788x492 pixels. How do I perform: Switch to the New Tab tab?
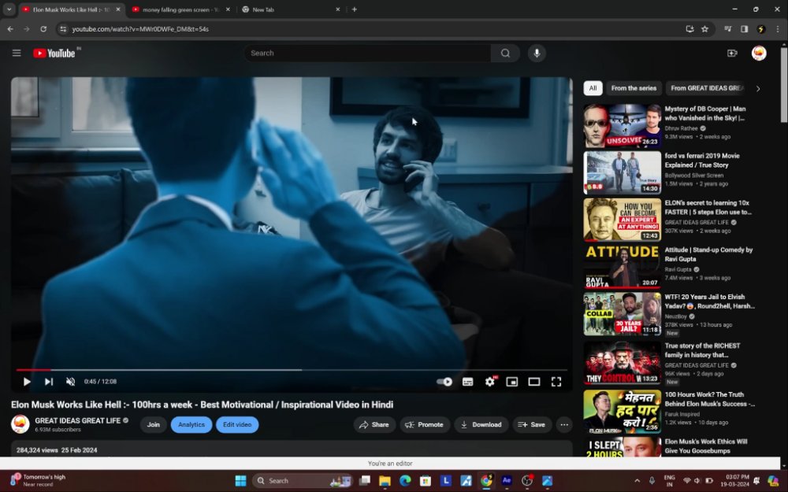tap(292, 9)
